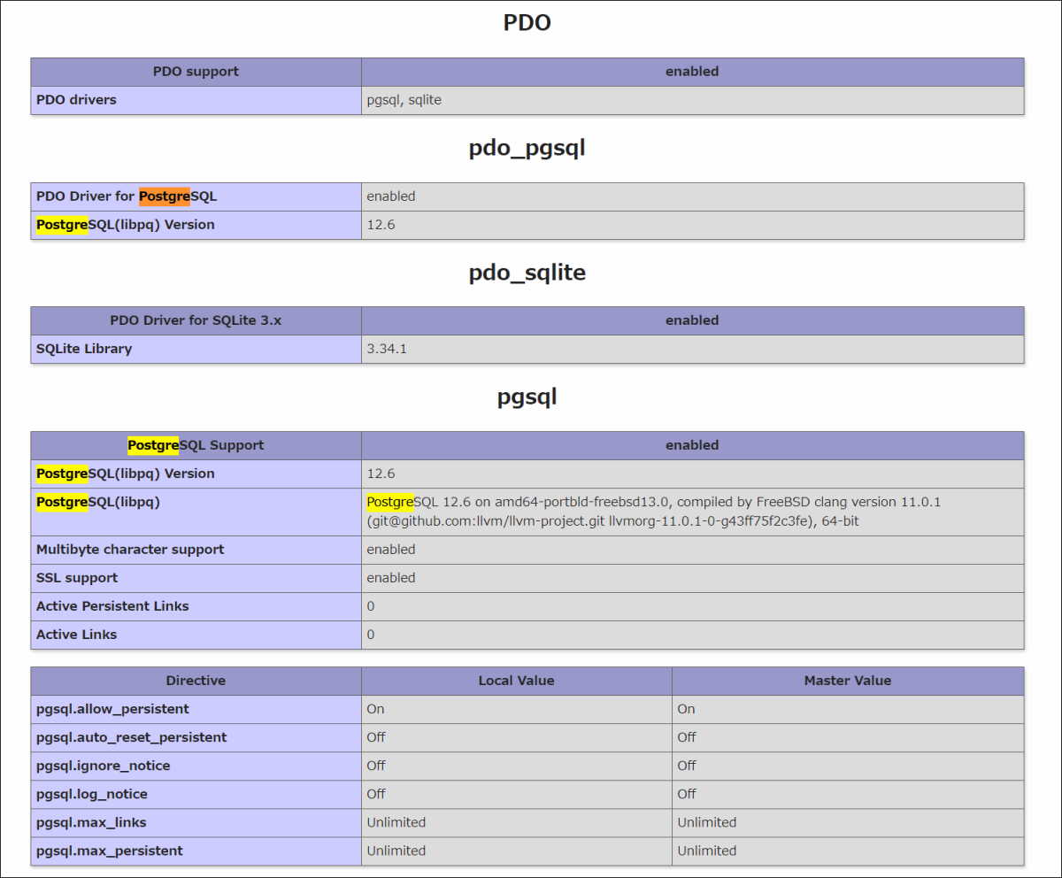The height and width of the screenshot is (878, 1062).
Task: Click the Local Value of pgsql.max_links
Action: pos(396,822)
